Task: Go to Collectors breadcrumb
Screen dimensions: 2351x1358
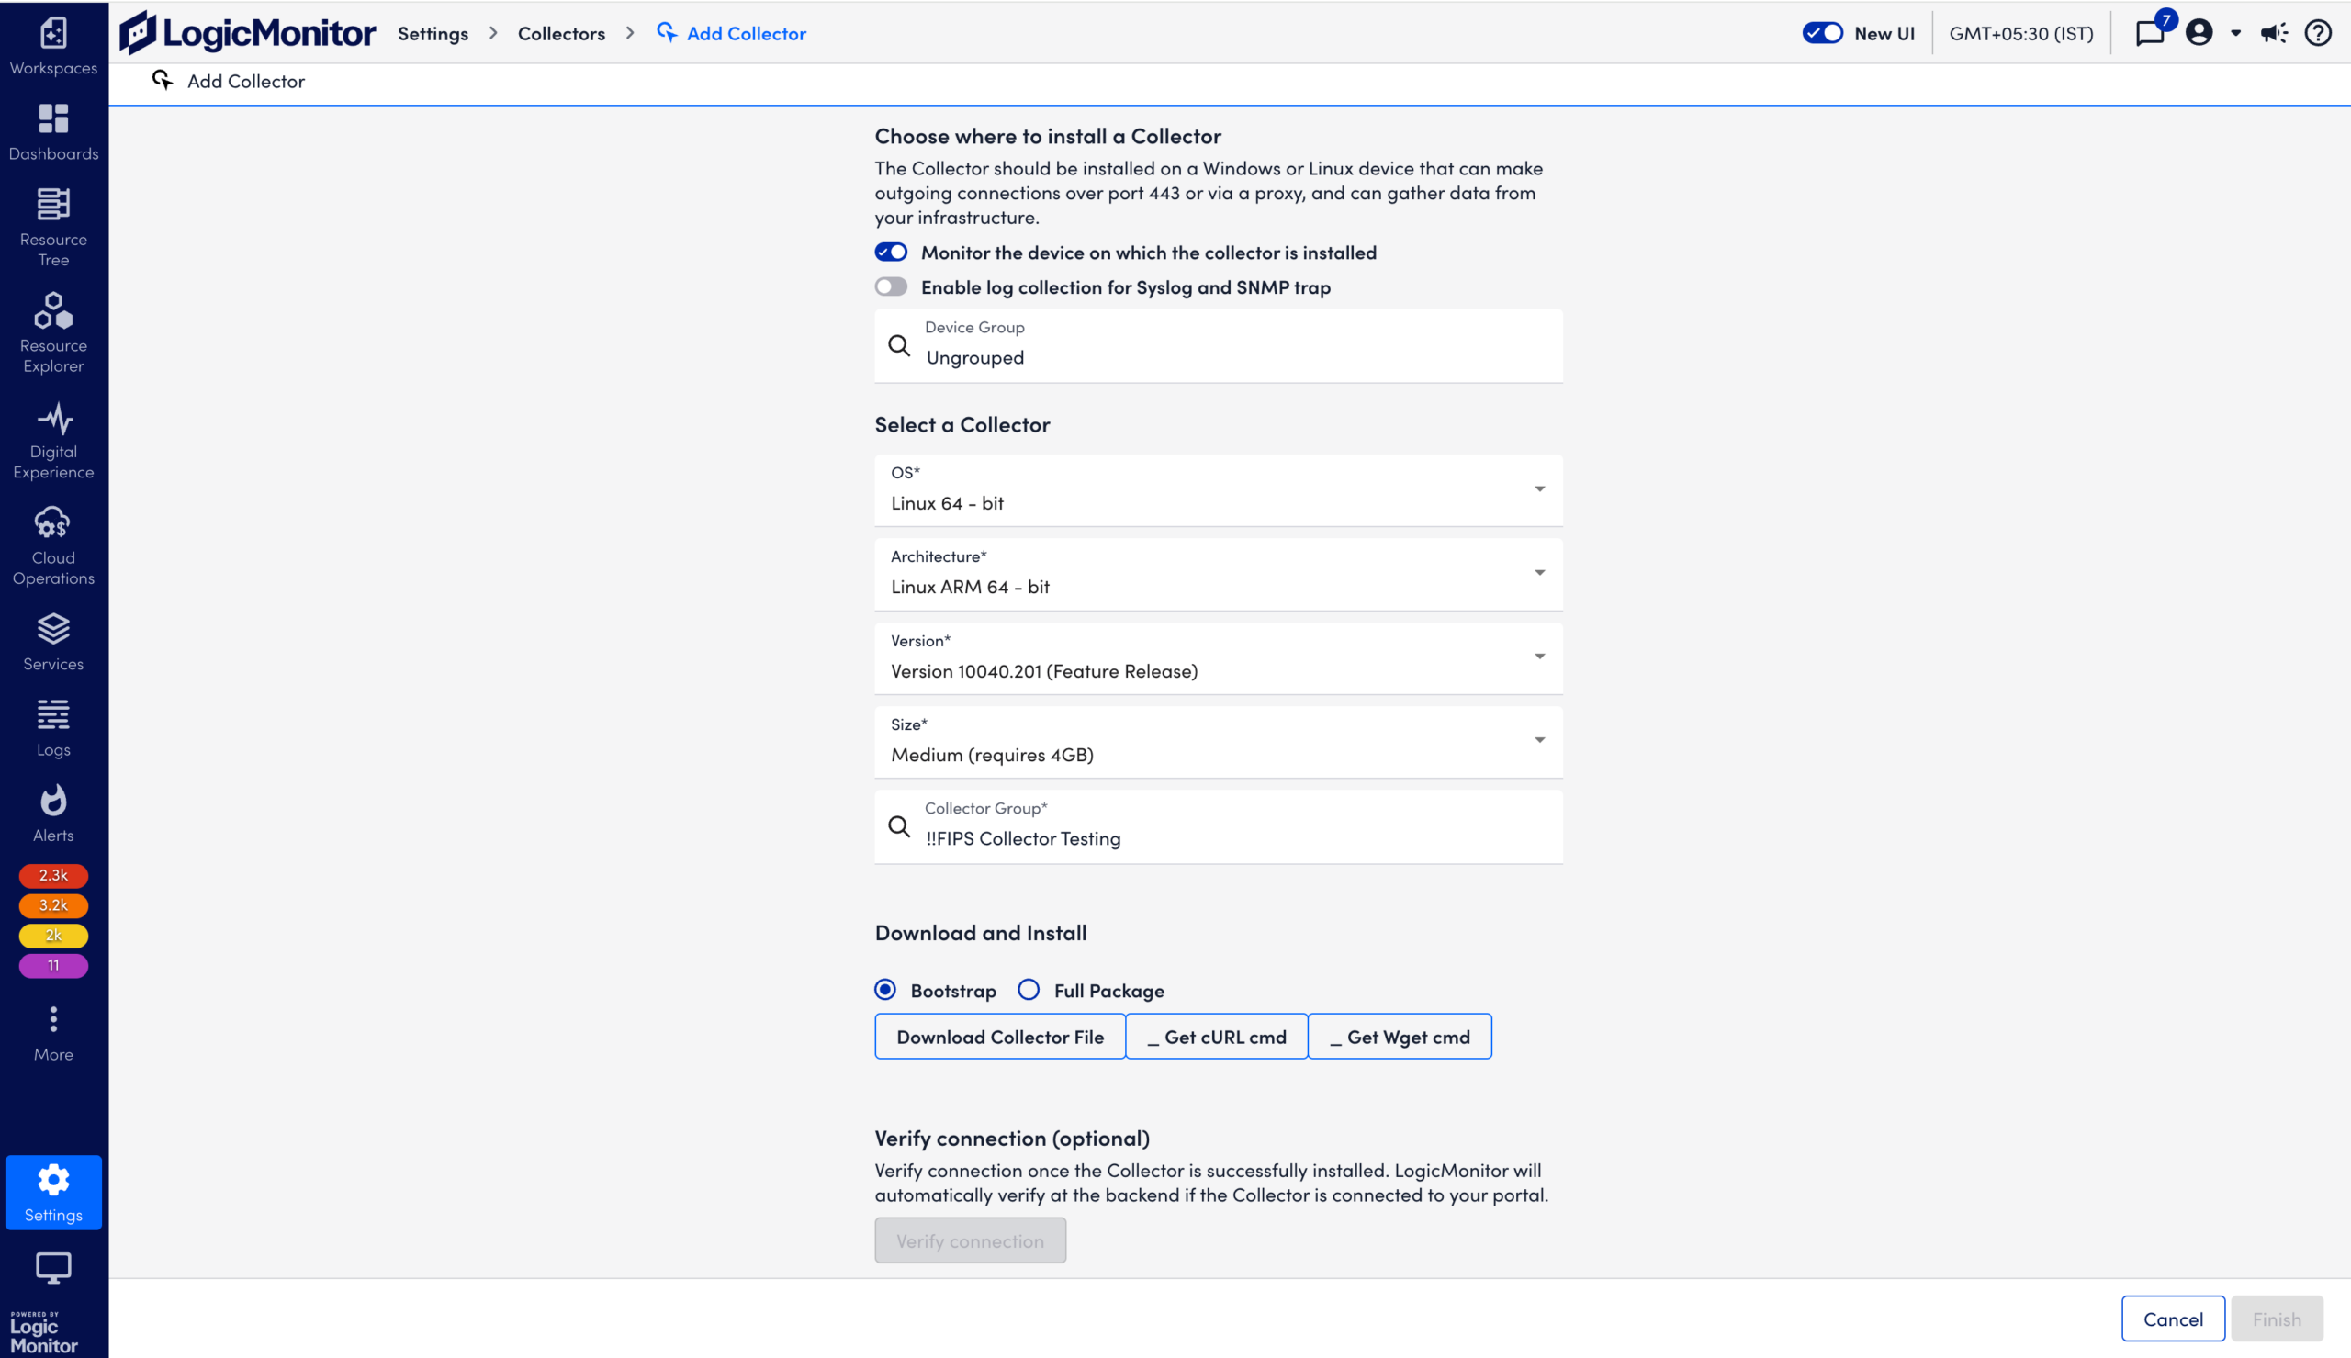Action: pos(561,33)
